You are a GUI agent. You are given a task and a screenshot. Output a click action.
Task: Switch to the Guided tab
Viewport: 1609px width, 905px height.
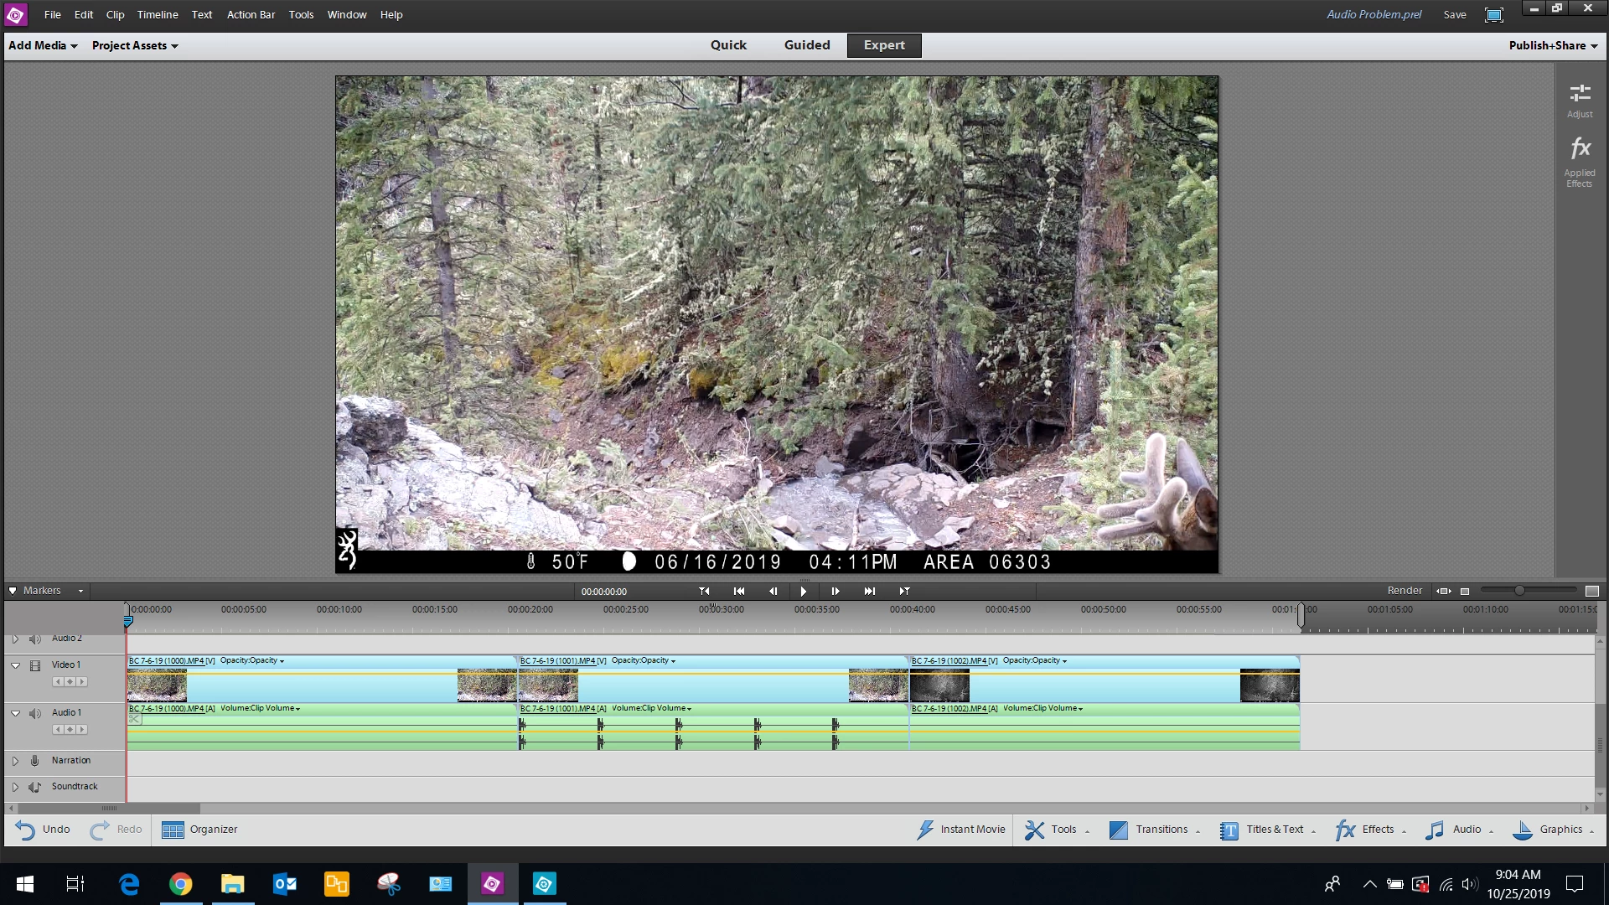(806, 45)
